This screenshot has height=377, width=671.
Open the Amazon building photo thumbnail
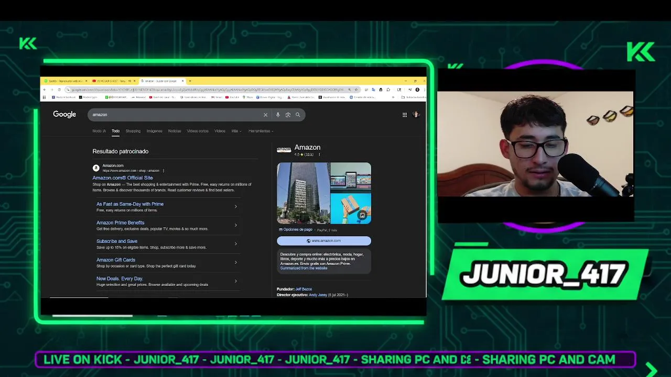tap(304, 193)
